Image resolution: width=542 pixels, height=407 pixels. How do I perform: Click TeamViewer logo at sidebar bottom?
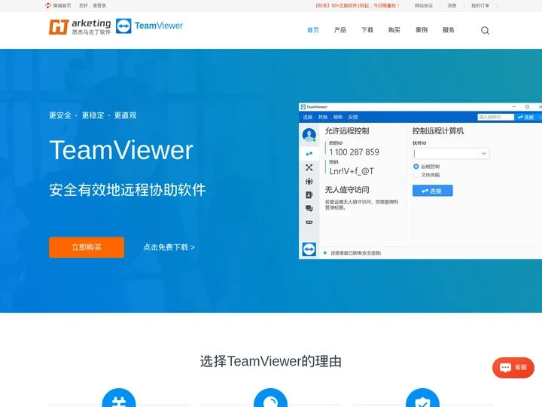click(x=309, y=249)
